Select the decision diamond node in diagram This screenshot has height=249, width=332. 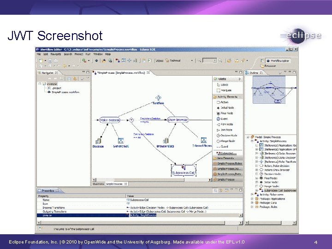(131, 120)
